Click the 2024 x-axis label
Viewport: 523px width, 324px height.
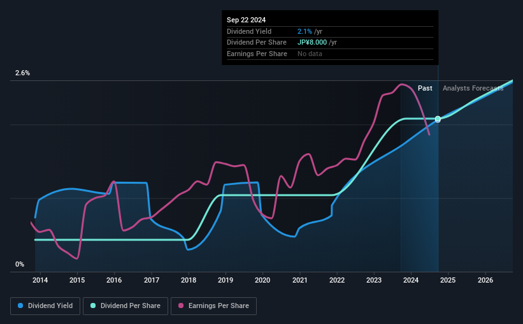pos(411,280)
